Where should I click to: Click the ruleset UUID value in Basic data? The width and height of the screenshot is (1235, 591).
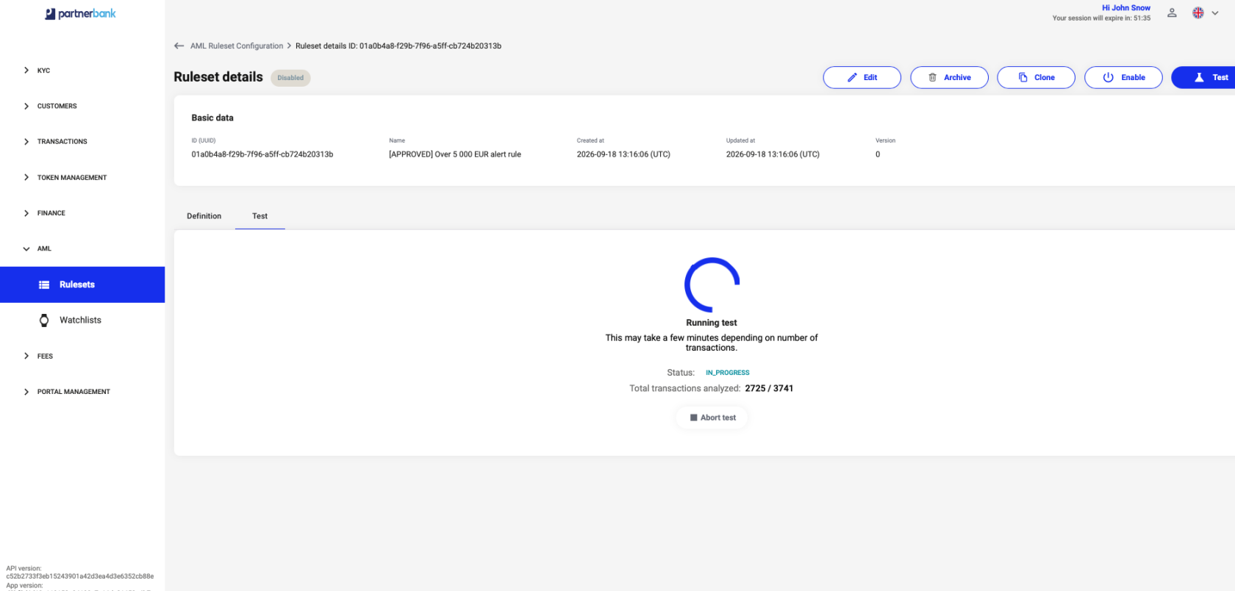coord(262,154)
